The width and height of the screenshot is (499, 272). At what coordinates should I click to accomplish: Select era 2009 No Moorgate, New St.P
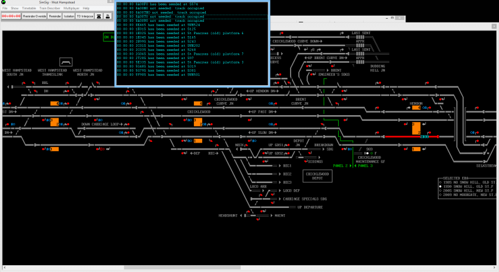(x=440, y=195)
